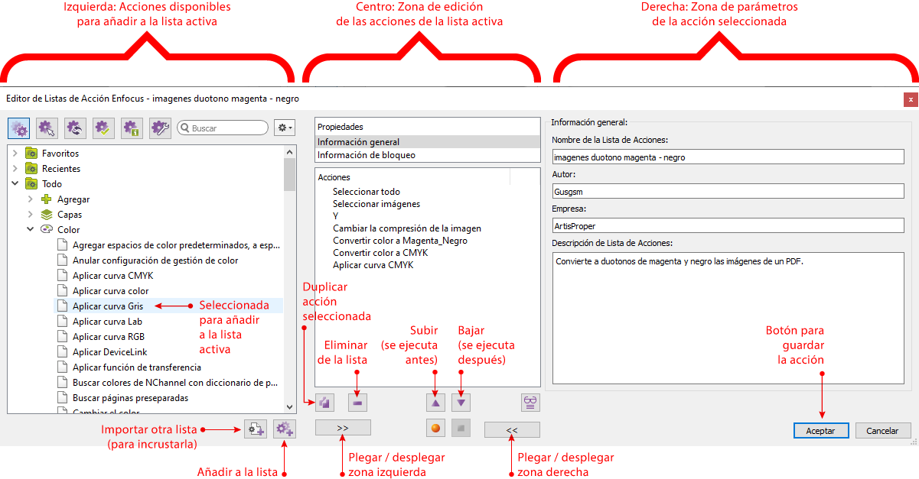The image size is (919, 479).
Task: Click scroll-up arrow of action tree scrollbar
Action: [x=289, y=152]
